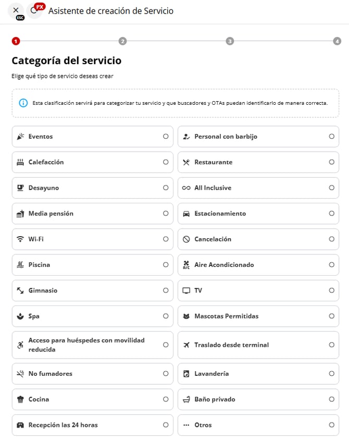
Task: Click the Traslado desde terminal airplane icon
Action: pyautogui.click(x=186, y=345)
